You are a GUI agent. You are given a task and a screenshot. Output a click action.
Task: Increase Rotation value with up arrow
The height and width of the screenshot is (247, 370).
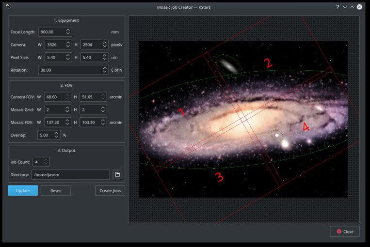[105, 68]
